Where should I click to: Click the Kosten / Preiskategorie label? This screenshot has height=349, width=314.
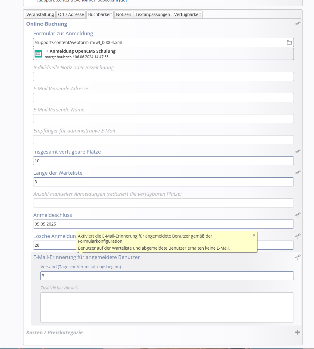tap(54, 332)
